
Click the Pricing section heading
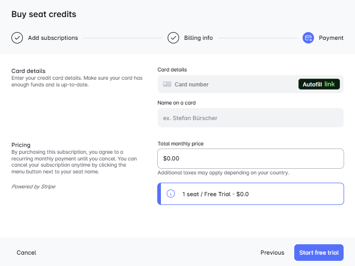[x=21, y=145]
